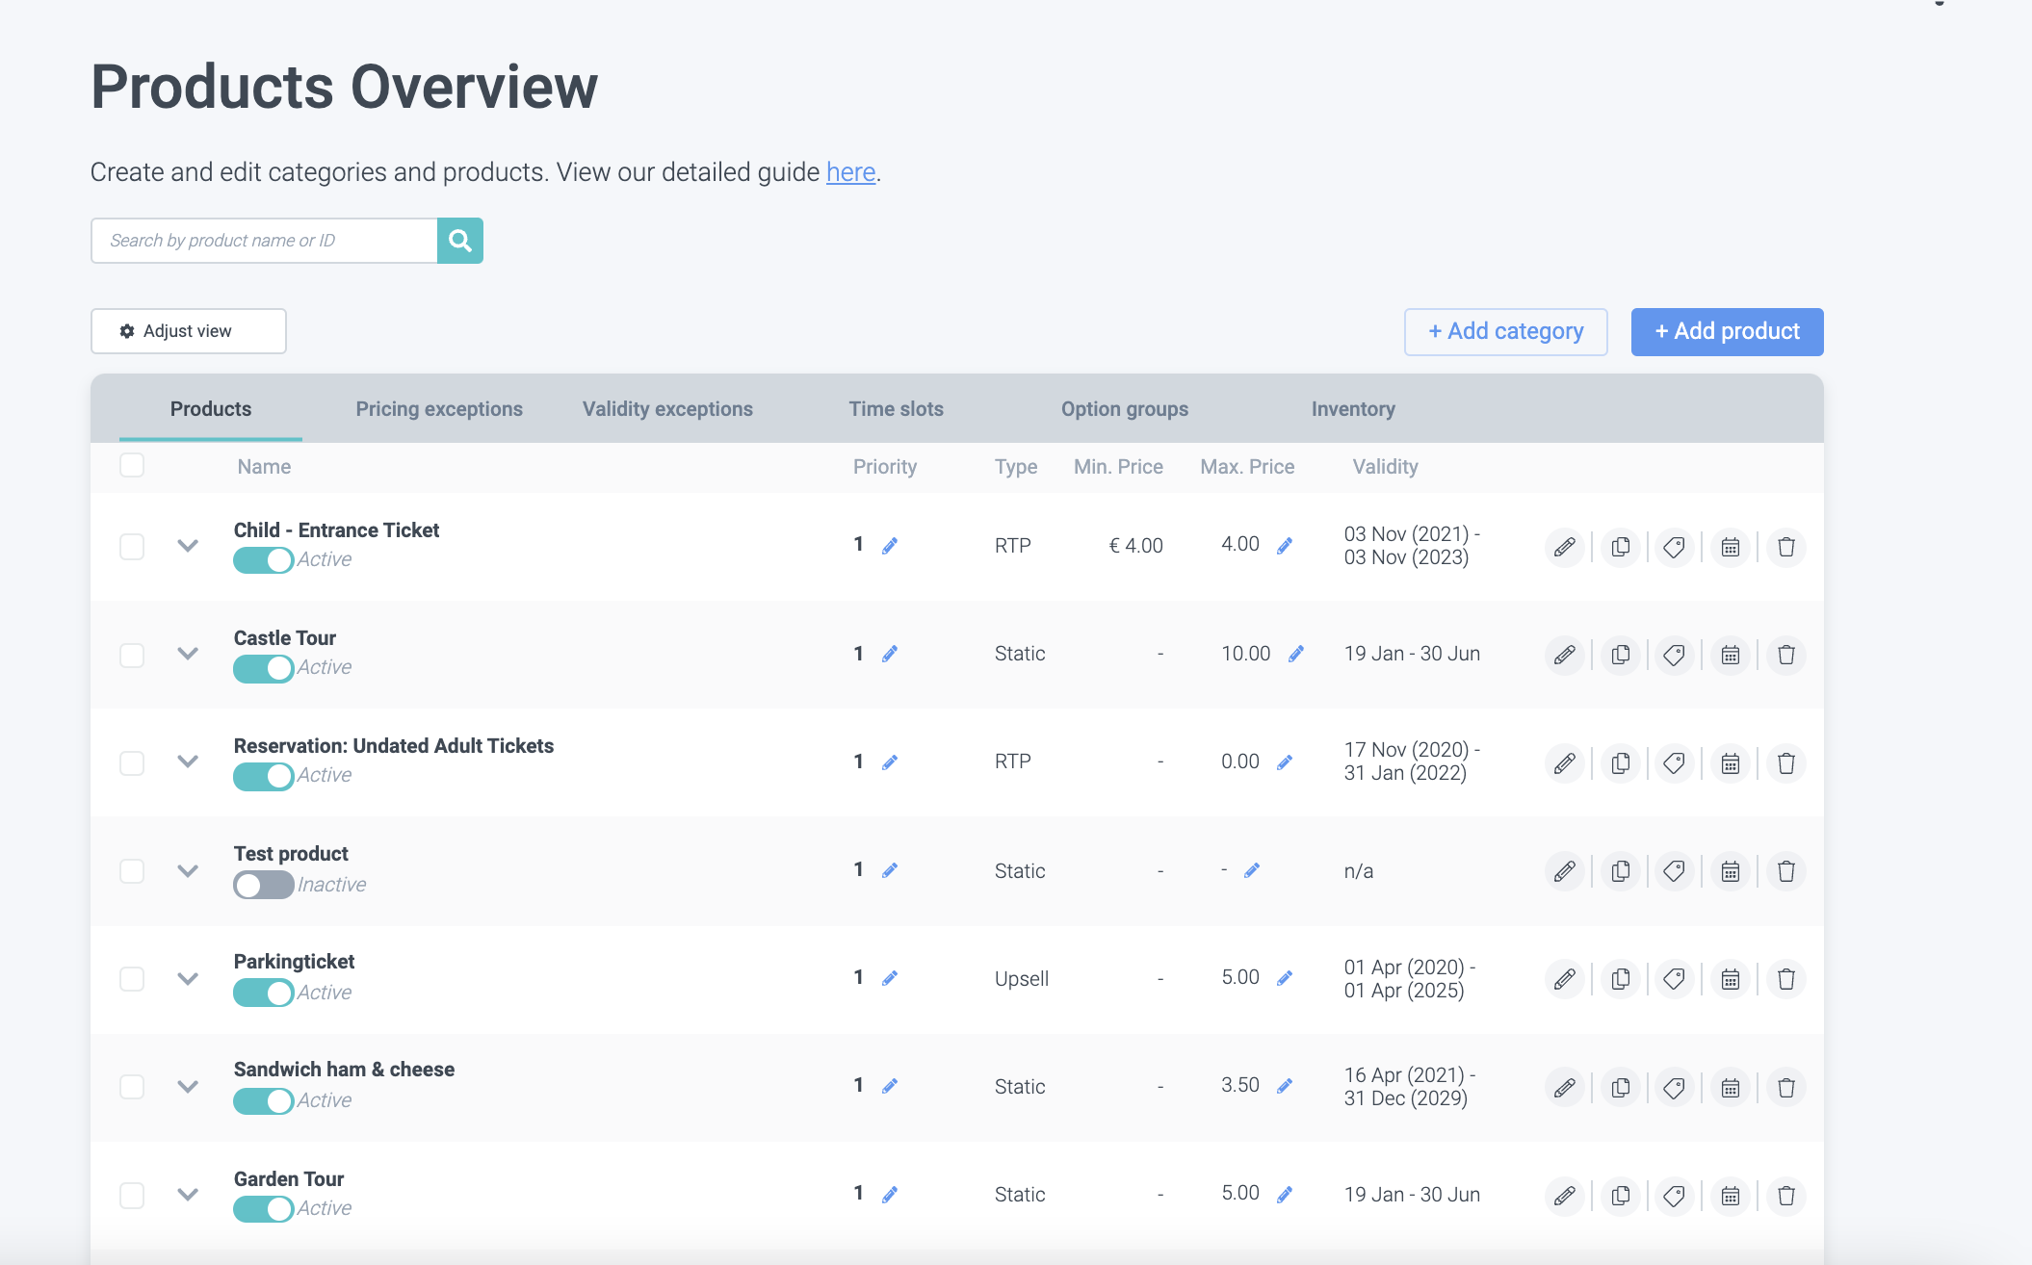Delete the Parkingticket product
The height and width of the screenshot is (1265, 2032).
tap(1786, 979)
